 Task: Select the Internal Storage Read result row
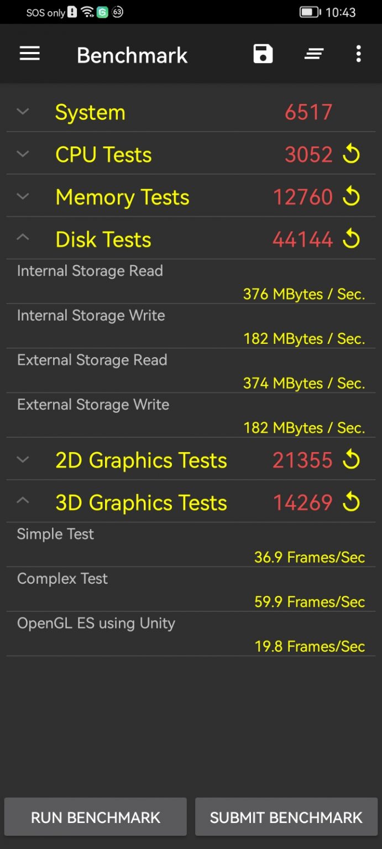[x=191, y=282]
